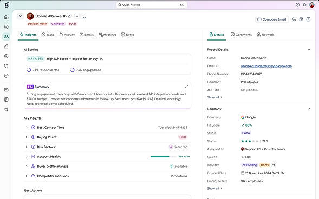Open the alfonso.culhane email link
Viewport: 319px width, 199px height.
coord(266,66)
